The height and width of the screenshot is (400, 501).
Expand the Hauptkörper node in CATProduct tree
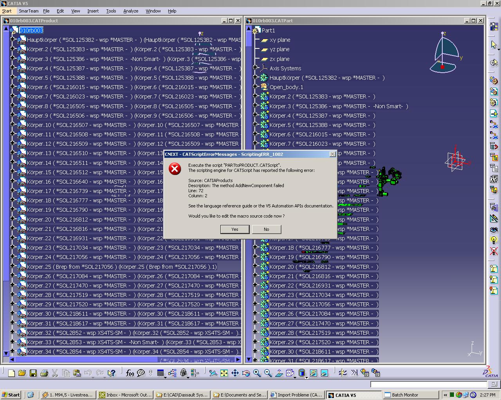pyautogui.click(x=13, y=39)
